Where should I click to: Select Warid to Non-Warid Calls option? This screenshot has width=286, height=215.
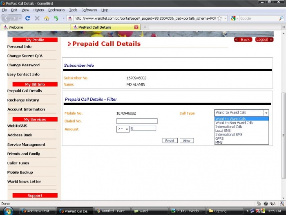click(241, 123)
